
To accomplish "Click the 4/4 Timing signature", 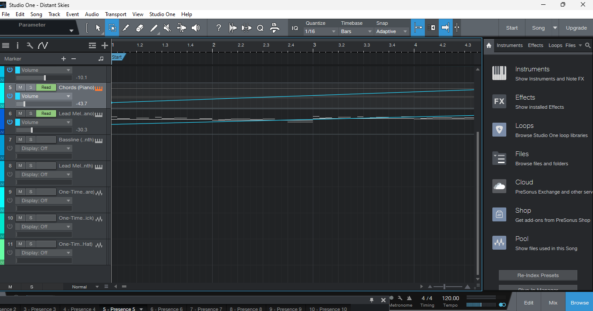I will click(x=427, y=298).
